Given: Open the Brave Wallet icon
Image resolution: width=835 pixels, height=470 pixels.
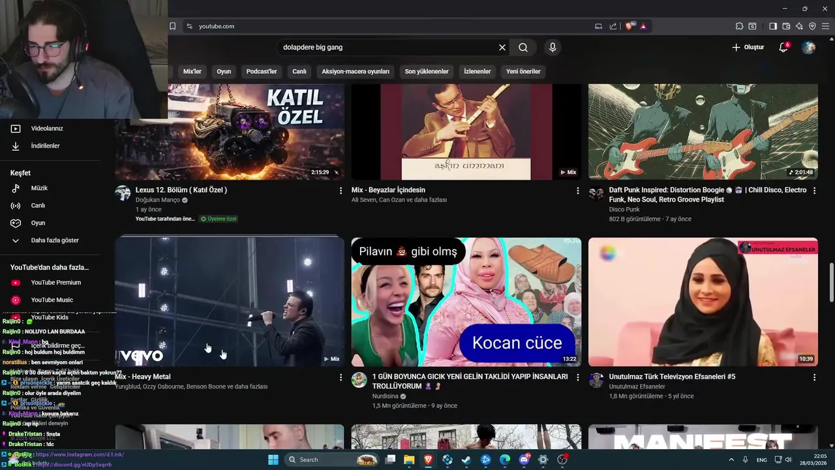Looking at the screenshot, I should 786,26.
